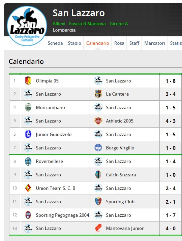Open the Stadio tab

(74, 43)
